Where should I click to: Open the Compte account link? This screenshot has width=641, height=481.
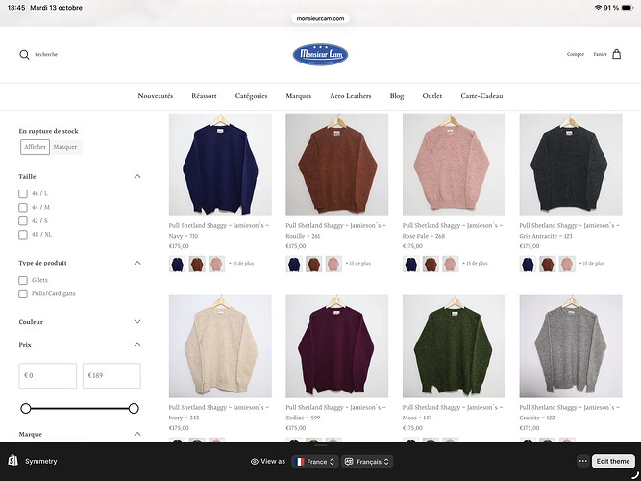[576, 54]
